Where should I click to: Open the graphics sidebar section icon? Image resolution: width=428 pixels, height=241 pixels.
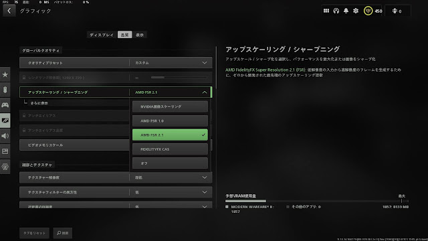point(5,120)
